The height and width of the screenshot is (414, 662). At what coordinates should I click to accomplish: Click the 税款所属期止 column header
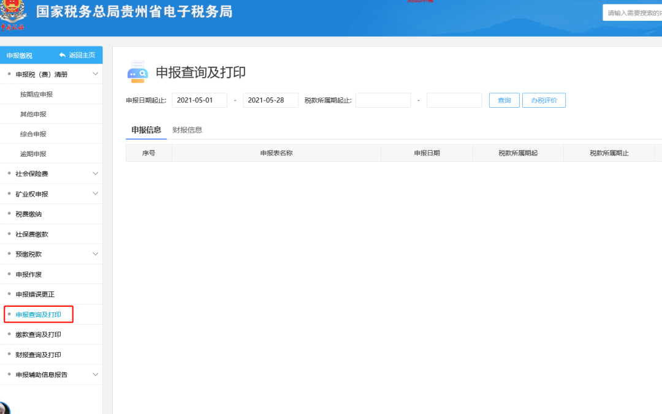pos(609,152)
